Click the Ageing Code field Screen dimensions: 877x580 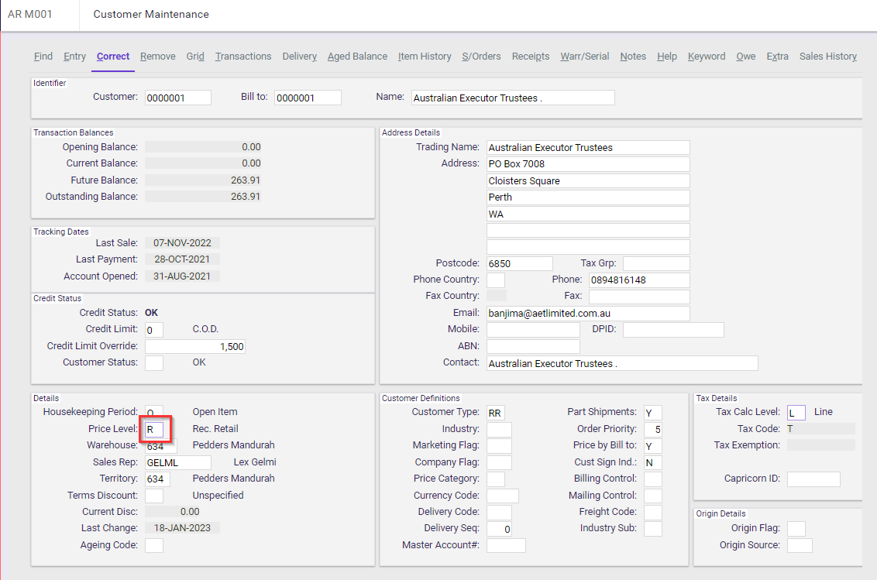154,545
